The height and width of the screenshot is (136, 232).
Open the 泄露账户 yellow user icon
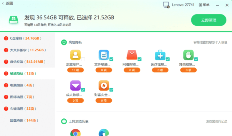(x=75, y=55)
